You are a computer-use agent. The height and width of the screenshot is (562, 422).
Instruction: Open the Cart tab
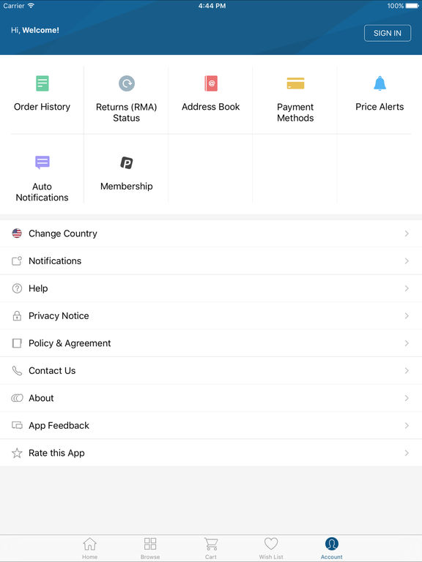coord(211,548)
